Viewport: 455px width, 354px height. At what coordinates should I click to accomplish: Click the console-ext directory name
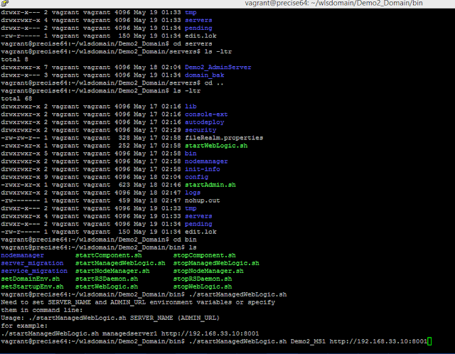pos(206,114)
